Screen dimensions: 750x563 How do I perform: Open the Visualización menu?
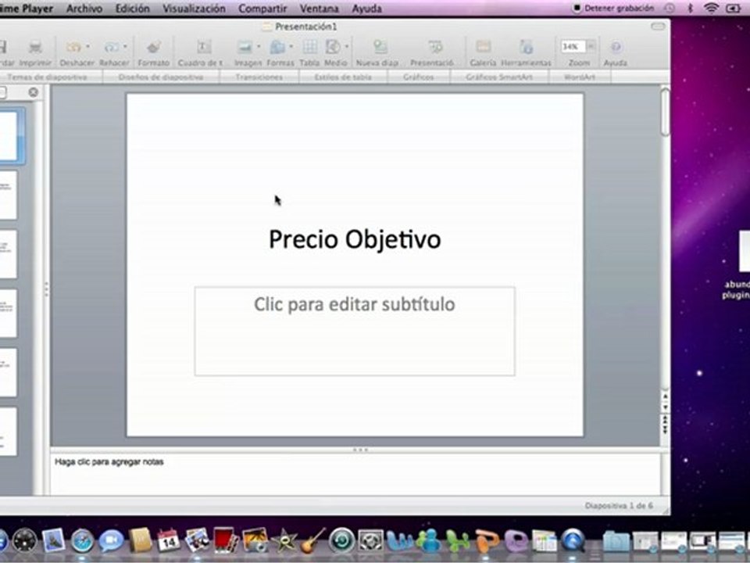tap(194, 9)
